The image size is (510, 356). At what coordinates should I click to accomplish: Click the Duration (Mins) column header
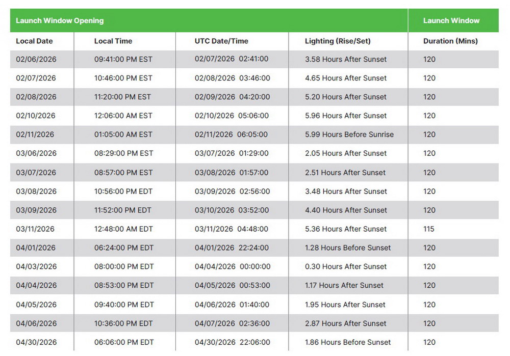(x=450, y=41)
